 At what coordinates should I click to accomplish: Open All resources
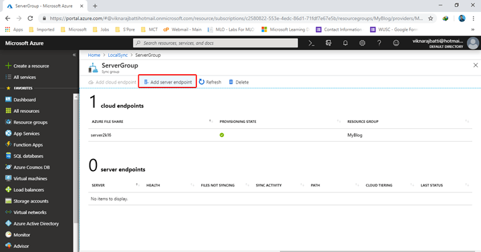[x=23, y=111]
